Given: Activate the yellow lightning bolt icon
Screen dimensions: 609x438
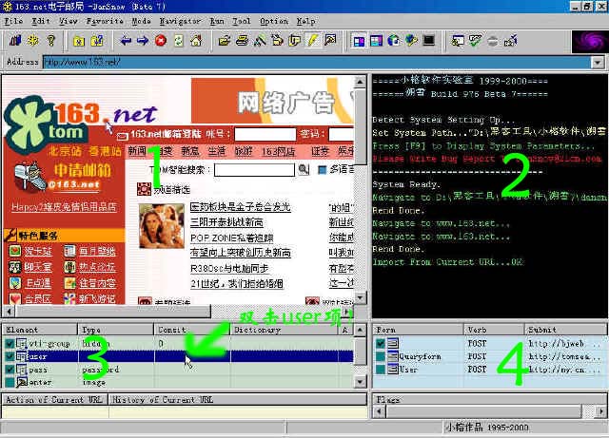Looking at the screenshot, I should coord(313,40).
